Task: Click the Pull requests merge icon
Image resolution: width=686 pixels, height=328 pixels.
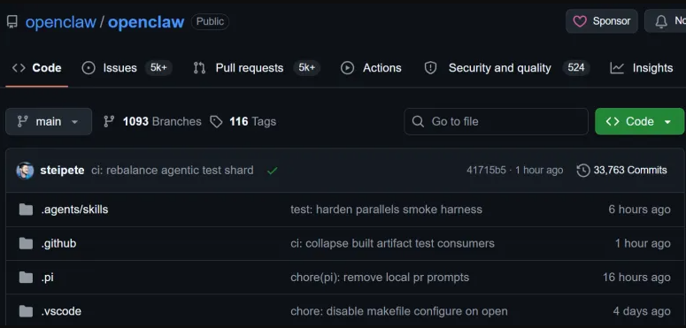Action: (x=199, y=68)
